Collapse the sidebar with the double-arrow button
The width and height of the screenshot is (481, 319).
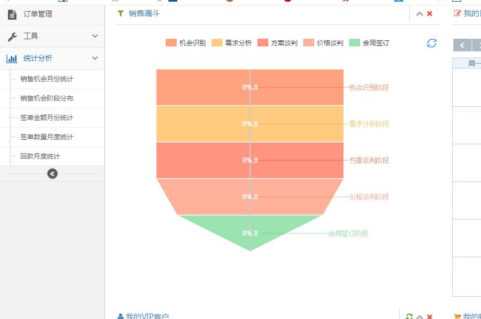52,174
